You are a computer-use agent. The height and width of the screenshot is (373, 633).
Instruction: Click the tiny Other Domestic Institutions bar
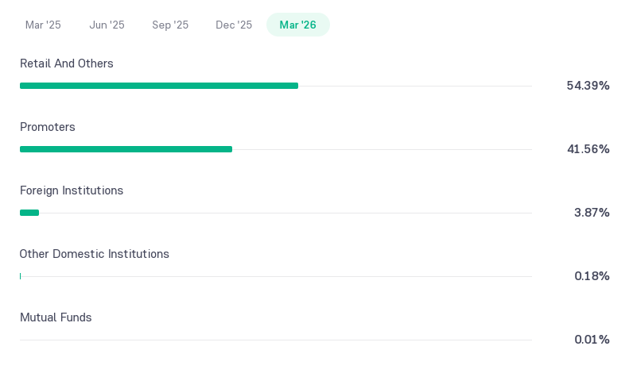pos(20,276)
